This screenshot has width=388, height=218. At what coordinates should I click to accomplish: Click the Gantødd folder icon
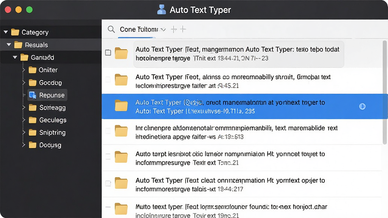click(x=24, y=58)
